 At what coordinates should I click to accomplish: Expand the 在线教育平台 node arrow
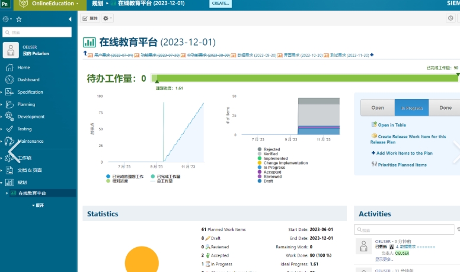pyautogui.click(x=7, y=193)
